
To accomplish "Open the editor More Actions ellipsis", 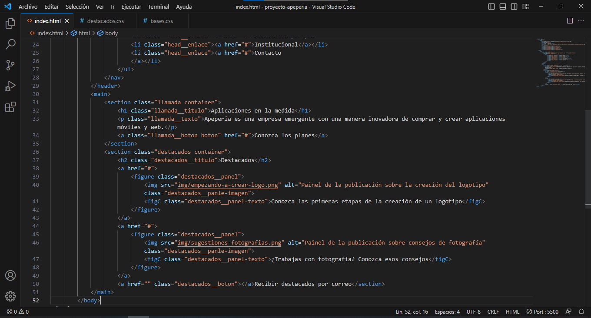I will (582, 21).
